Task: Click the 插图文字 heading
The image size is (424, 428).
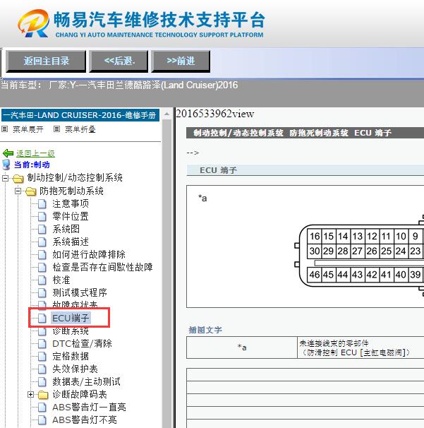Action: click(205, 330)
